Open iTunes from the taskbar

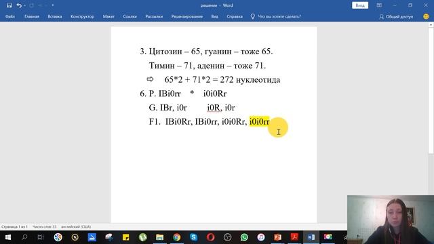[260, 237]
